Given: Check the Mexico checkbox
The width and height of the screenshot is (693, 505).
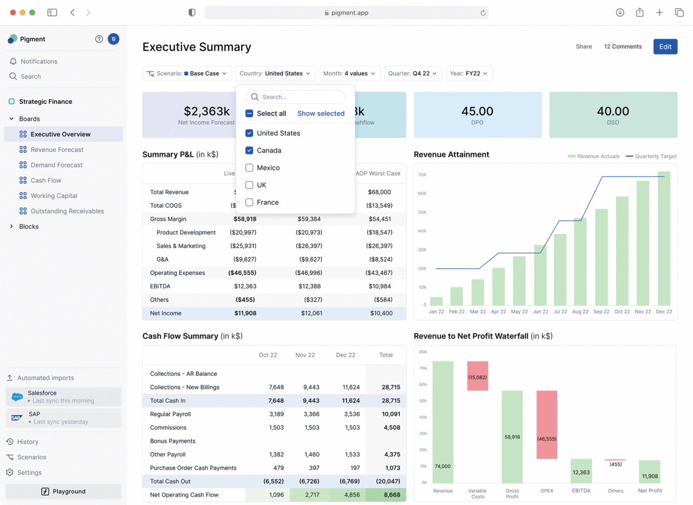Looking at the screenshot, I should point(249,168).
